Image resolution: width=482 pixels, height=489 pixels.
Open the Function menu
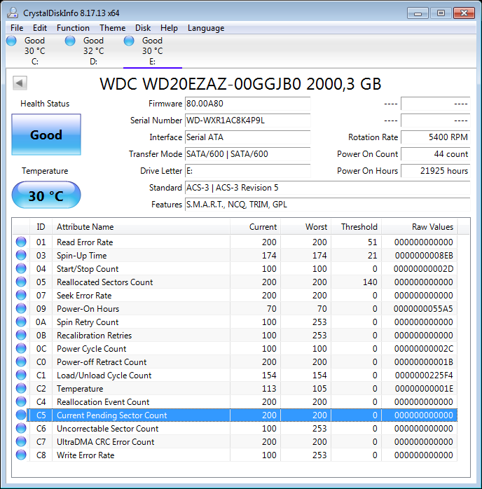(x=73, y=28)
